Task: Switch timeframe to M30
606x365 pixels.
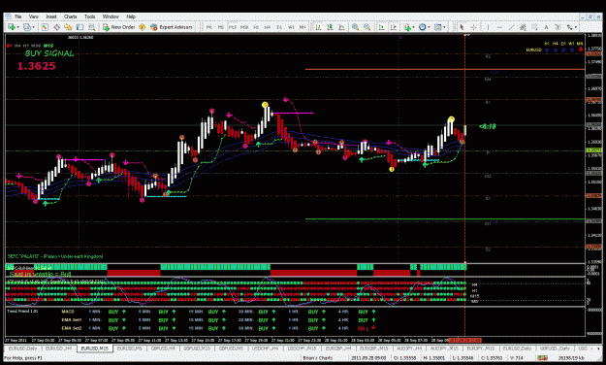Action: tap(244, 27)
